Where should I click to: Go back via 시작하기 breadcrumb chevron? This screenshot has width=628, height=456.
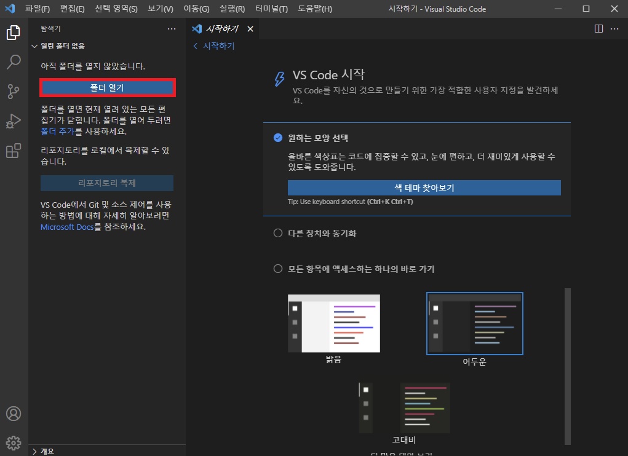pos(196,46)
